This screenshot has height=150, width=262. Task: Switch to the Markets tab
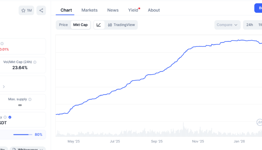point(89,10)
